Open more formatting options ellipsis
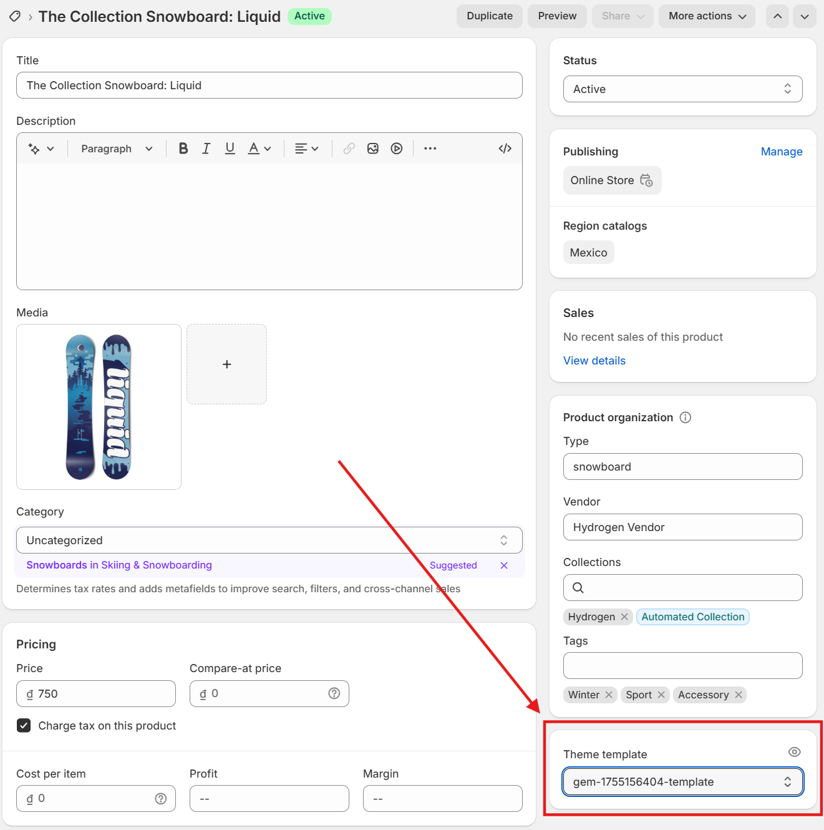Image resolution: width=824 pixels, height=830 pixels. [430, 149]
